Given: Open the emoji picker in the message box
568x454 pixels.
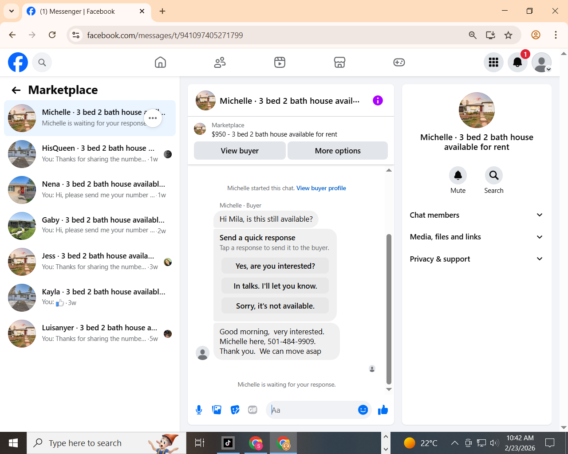Looking at the screenshot, I should 363,410.
